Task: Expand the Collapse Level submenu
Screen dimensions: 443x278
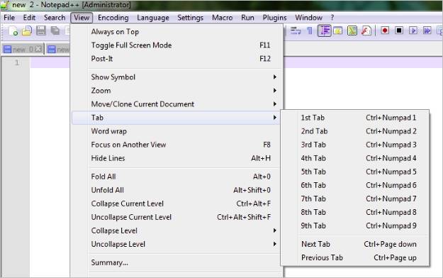Action: click(176, 230)
